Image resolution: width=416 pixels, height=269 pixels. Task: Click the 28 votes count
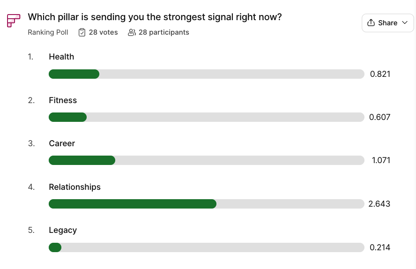pos(103,32)
